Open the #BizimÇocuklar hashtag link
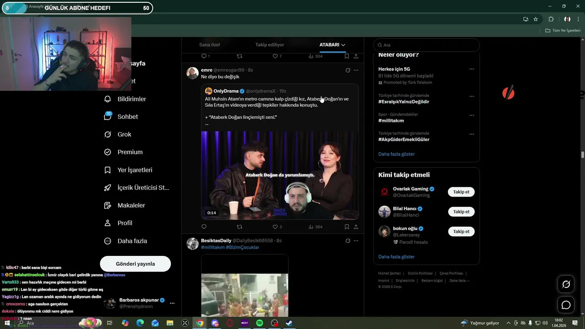 pyautogui.click(x=243, y=247)
